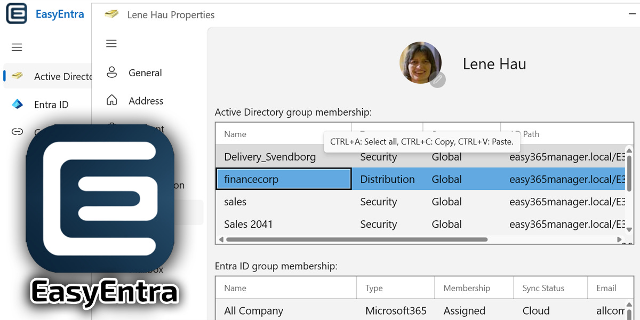This screenshot has width=640, height=320.
Task: Open the Entra ID sidebar icon
Action: pos(18,105)
